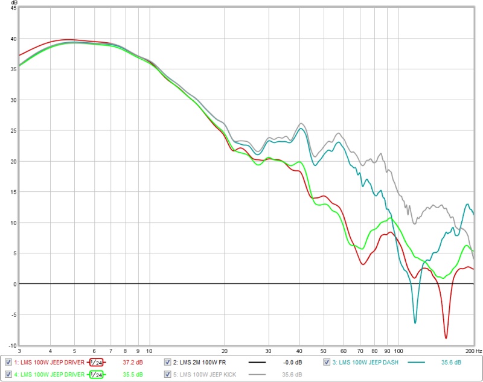
Task: Toggle checkbox for trace 1 LMS 100W JEEP DRIVER
Action: pyautogui.click(x=8, y=362)
